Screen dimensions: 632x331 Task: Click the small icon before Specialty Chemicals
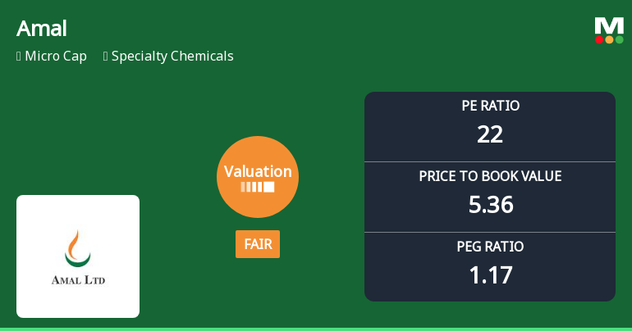click(x=106, y=57)
